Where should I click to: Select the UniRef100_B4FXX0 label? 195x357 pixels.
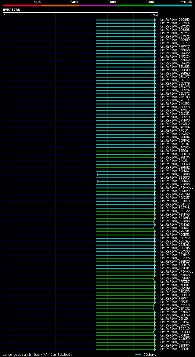[x=175, y=57]
